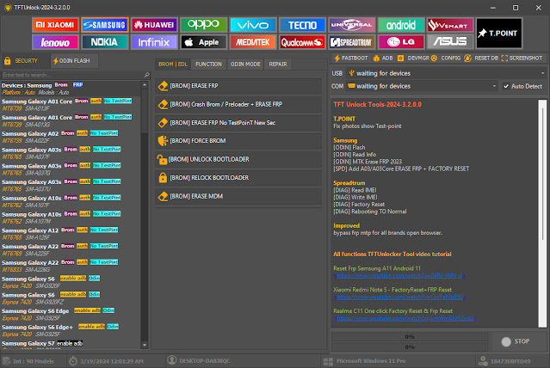The image size is (550, 368).
Task: Expand the COM port dropdown
Action: [494, 86]
